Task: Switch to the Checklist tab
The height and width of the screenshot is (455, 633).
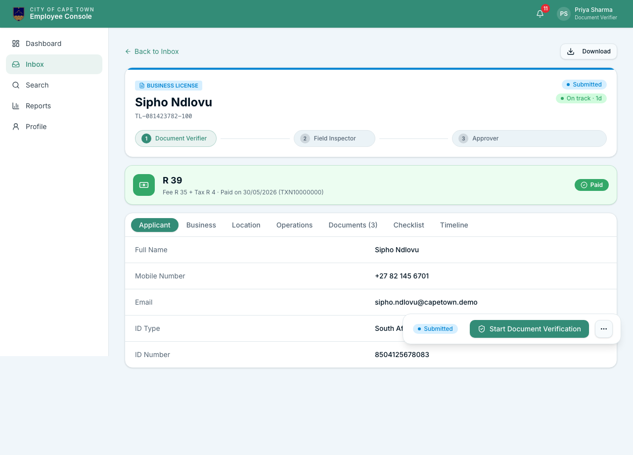Action: coord(409,225)
